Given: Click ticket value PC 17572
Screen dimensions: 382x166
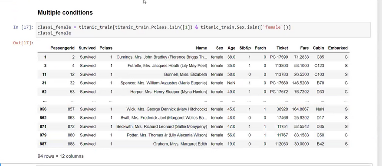Looking at the screenshot, I should click(x=279, y=92).
